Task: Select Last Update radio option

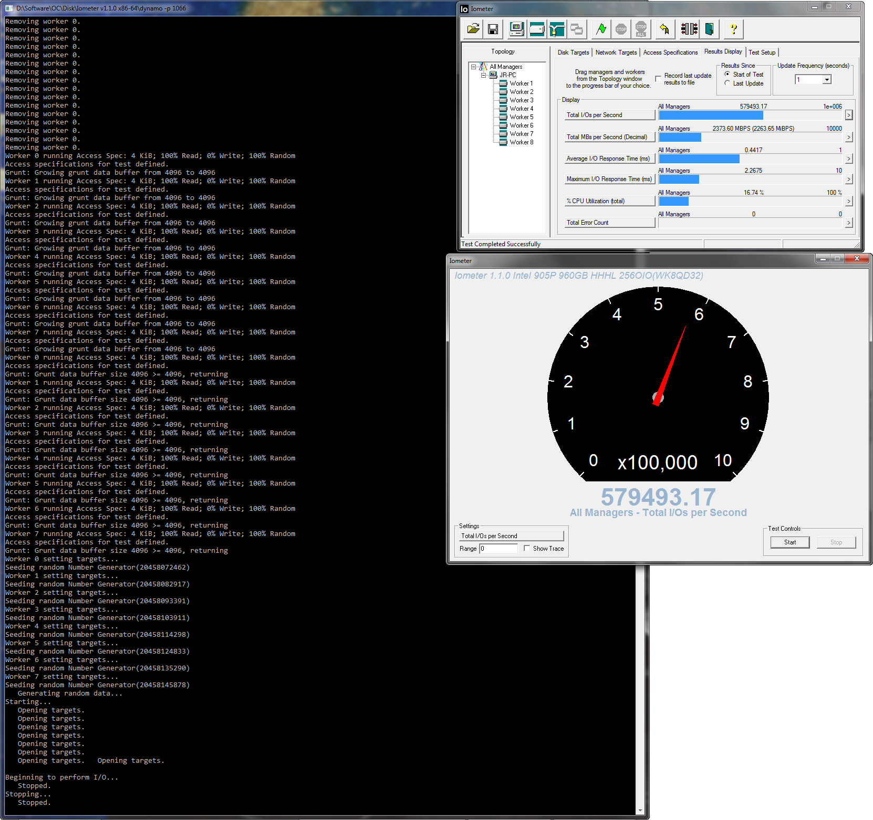Action: pos(727,83)
